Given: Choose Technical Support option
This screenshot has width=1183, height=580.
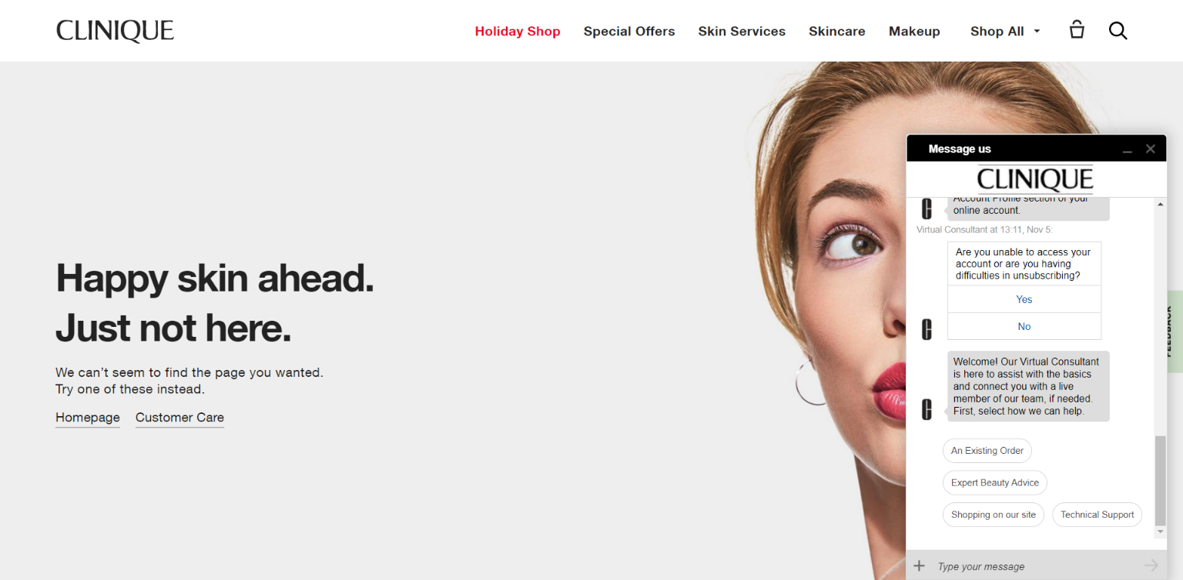Looking at the screenshot, I should tap(1098, 515).
